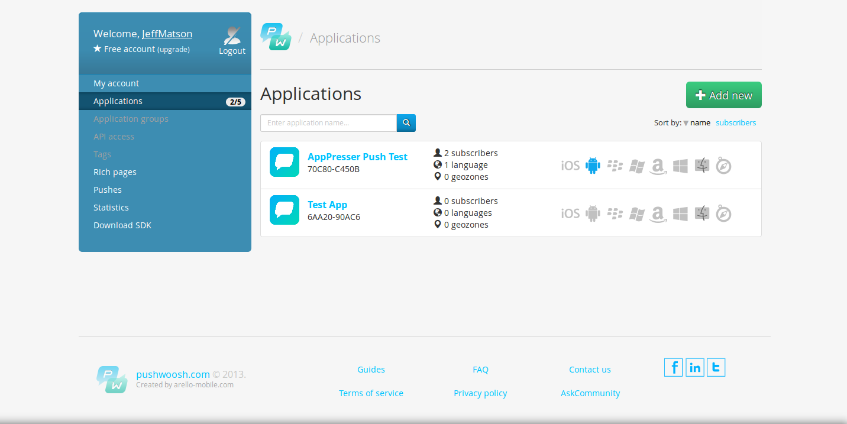Click the Windows 8 icon in Test App row

[680, 214]
